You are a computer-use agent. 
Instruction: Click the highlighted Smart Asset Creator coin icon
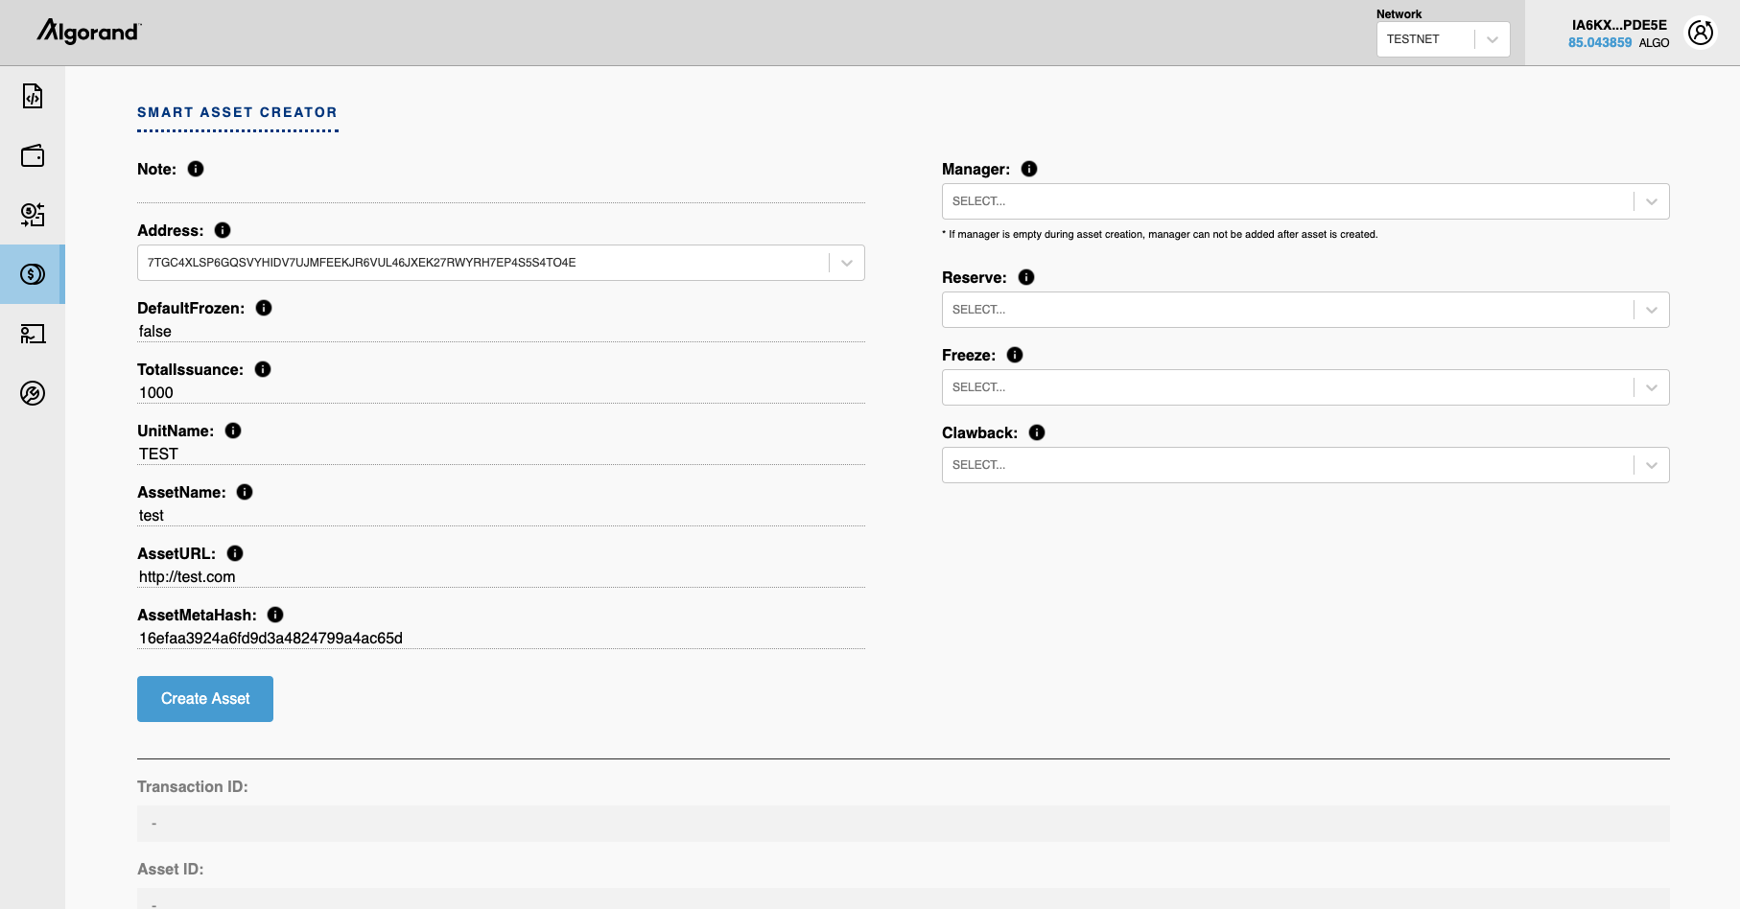pyautogui.click(x=32, y=274)
